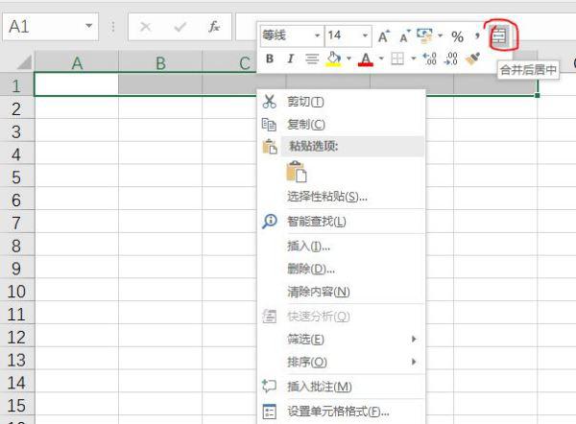Open the font size 14 dropdown
The width and height of the screenshot is (576, 424).
click(347, 35)
